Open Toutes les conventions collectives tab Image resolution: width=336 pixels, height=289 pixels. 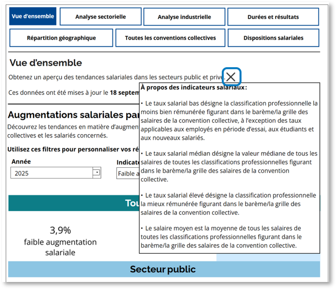pyautogui.click(x=170, y=38)
